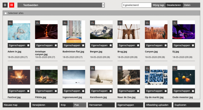Open the Badminton flat.jpg thumbnail
203x110 pixels.
(72, 32)
